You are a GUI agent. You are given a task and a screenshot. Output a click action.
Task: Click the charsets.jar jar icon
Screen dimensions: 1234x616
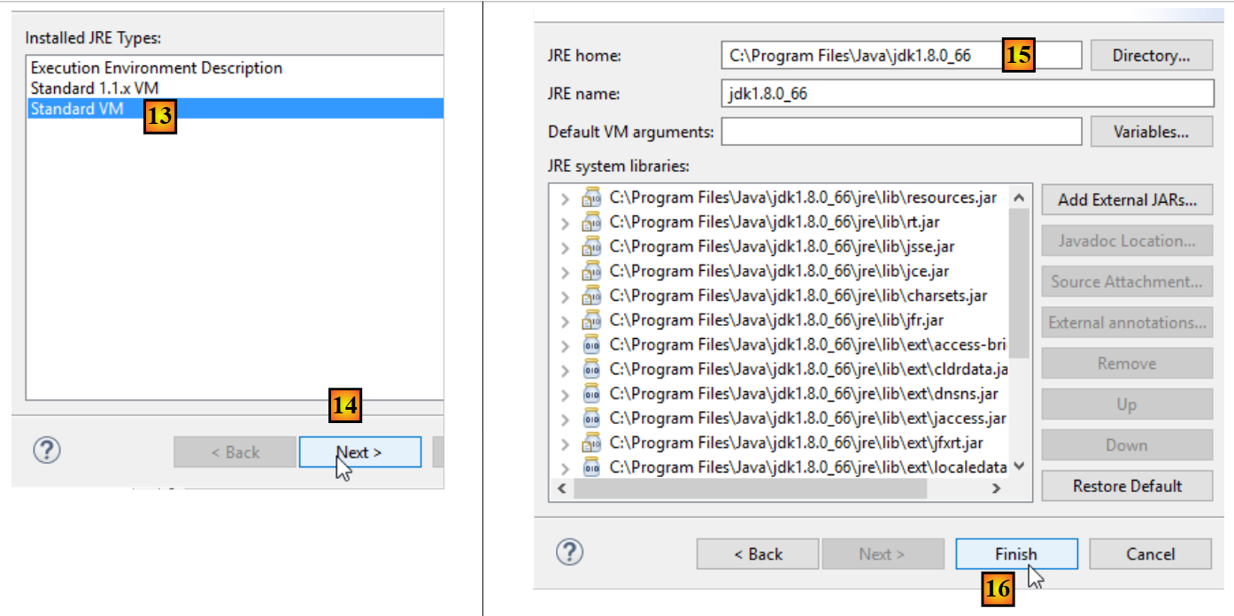591,296
